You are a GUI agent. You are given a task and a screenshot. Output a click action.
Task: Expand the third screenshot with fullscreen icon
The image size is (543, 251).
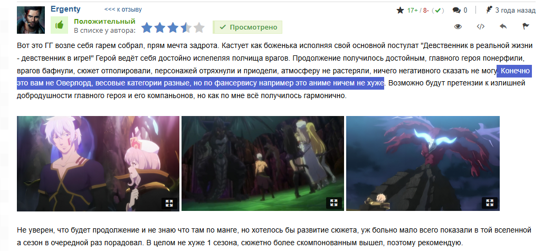pyautogui.click(x=490, y=203)
